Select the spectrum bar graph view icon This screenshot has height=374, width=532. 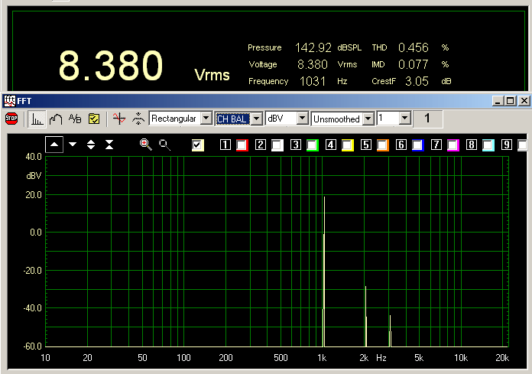[37, 119]
